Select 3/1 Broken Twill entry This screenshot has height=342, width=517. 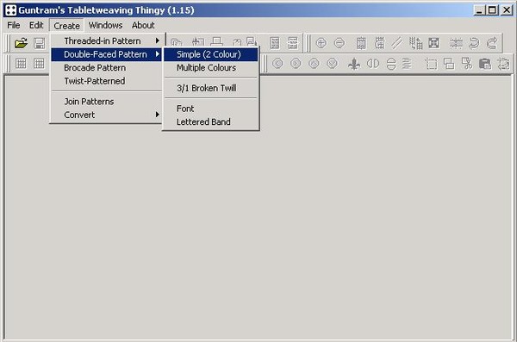pyautogui.click(x=211, y=88)
